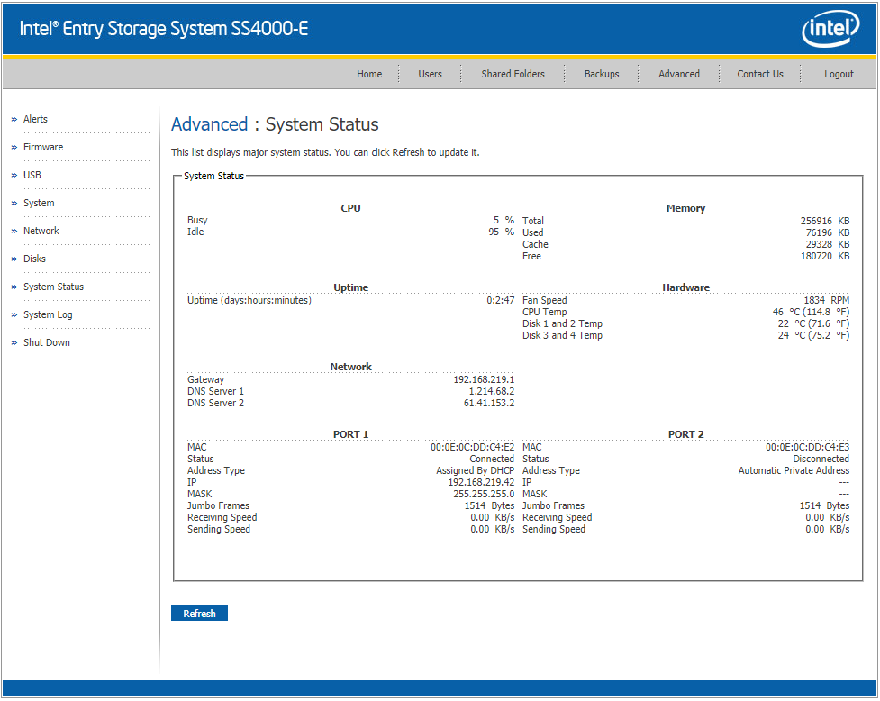Click the Port 2 MAC address 00:0E:0C:DD:C4:E3
Screen dimensions: 880x701
click(x=808, y=447)
